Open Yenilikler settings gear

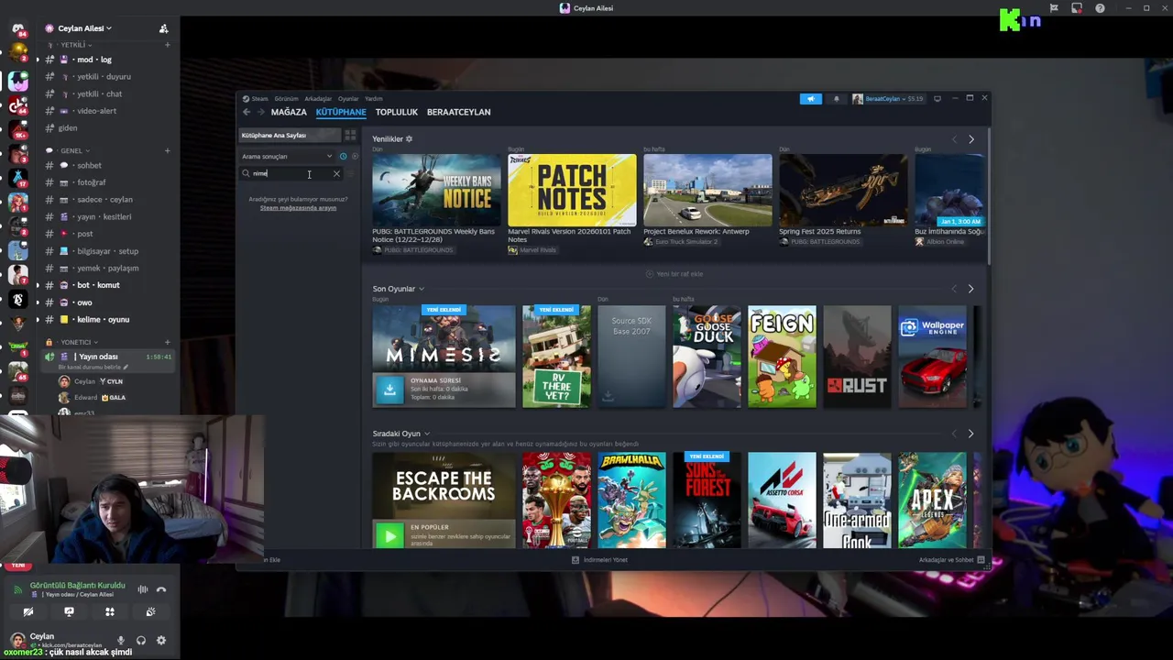tap(409, 139)
